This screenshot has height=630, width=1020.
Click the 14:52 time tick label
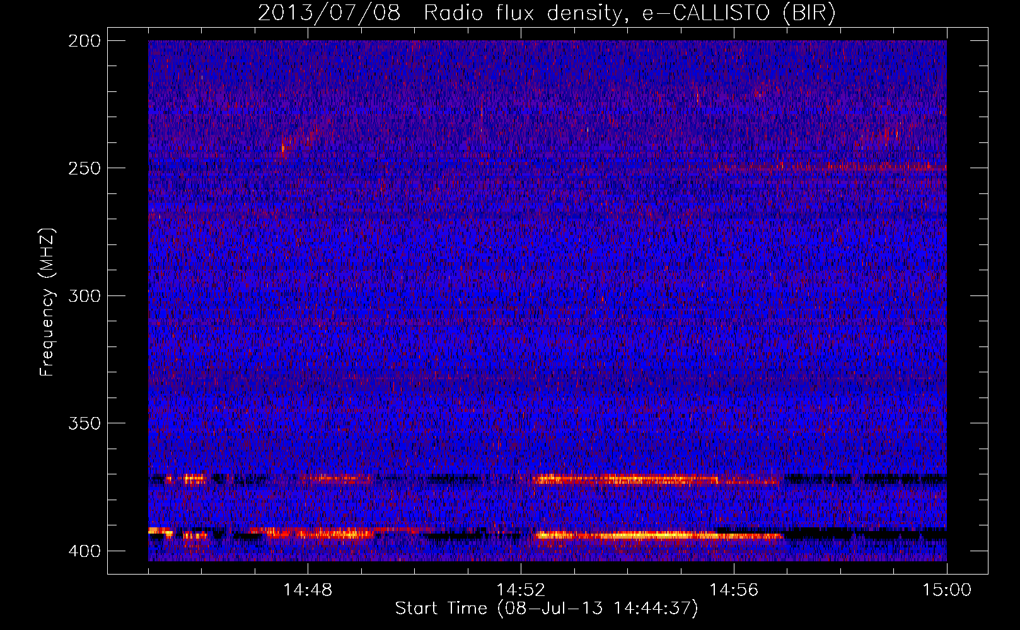tap(521, 590)
